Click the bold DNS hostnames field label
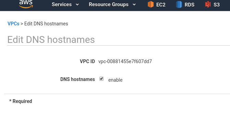Screen dimensions: 230x128 77,79
